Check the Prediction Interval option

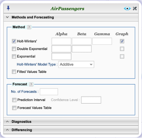click(x=14, y=100)
